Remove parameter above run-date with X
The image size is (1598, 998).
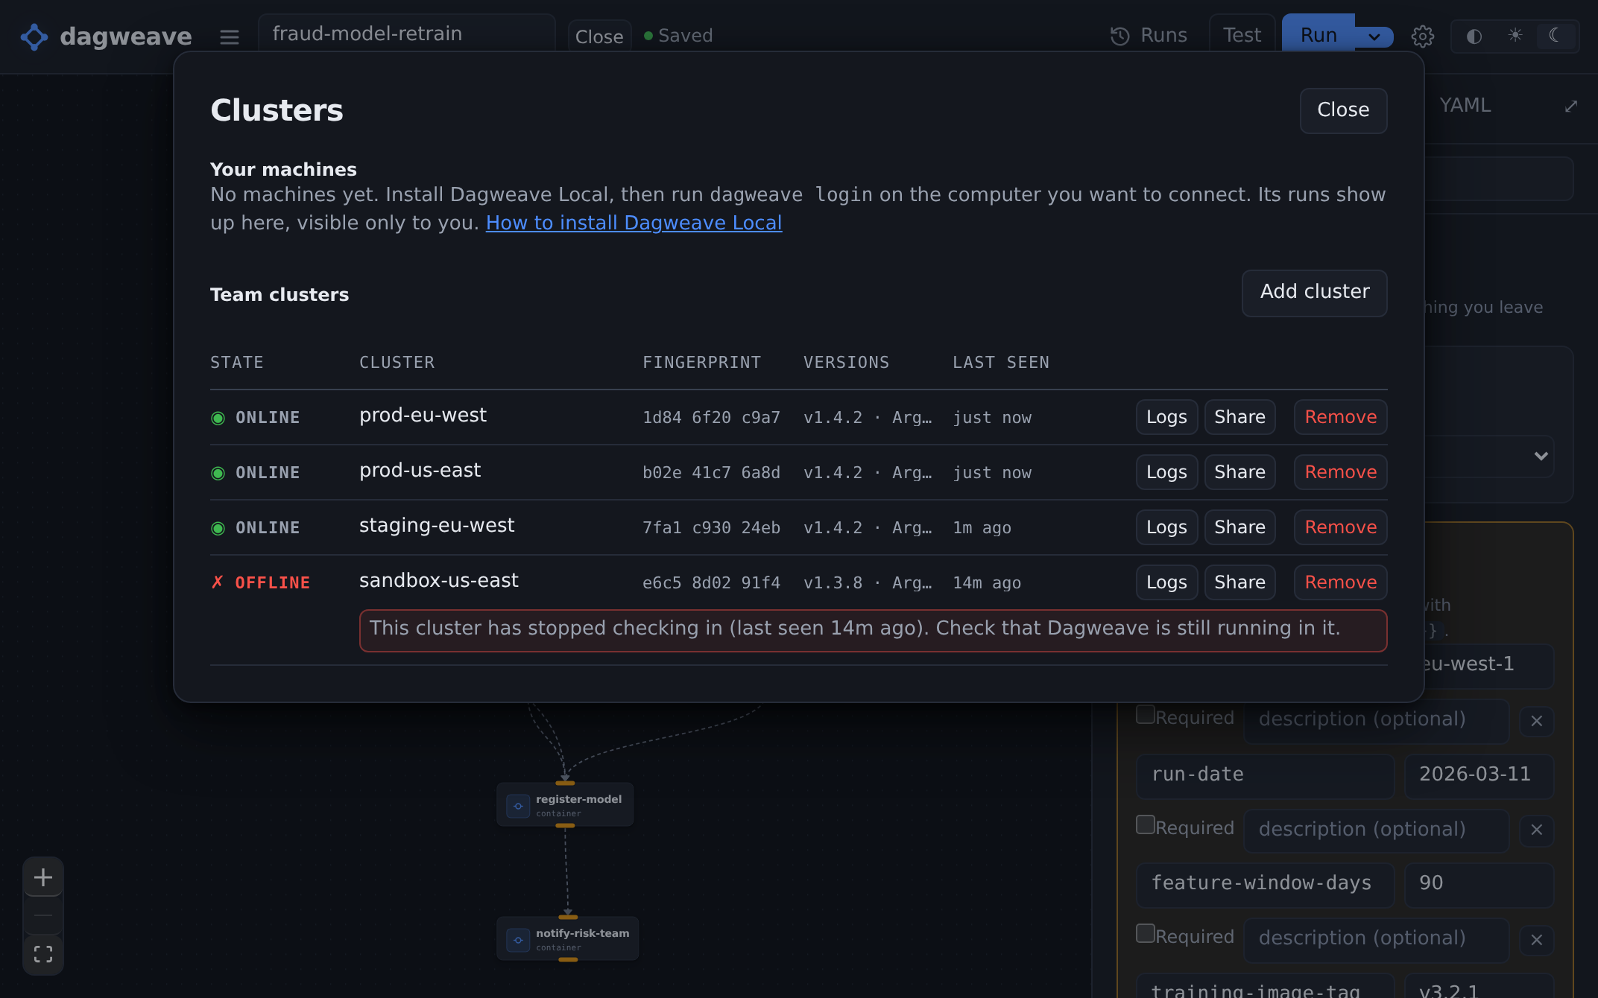tap(1537, 721)
